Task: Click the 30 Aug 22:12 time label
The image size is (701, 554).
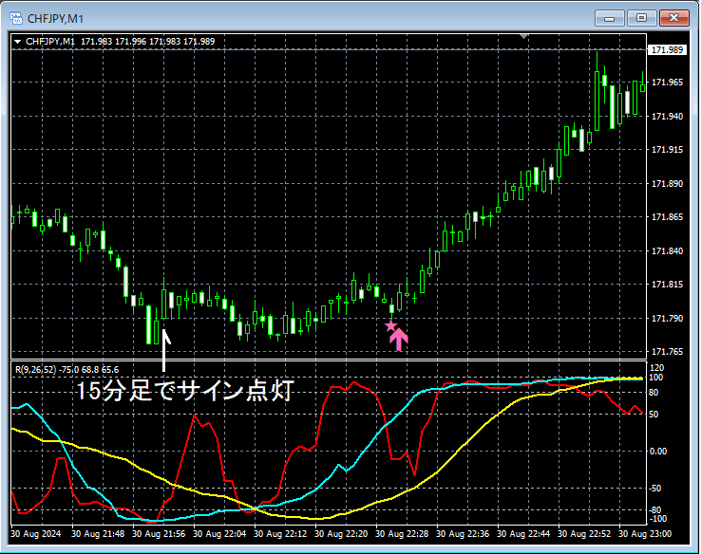Action: 280,534
